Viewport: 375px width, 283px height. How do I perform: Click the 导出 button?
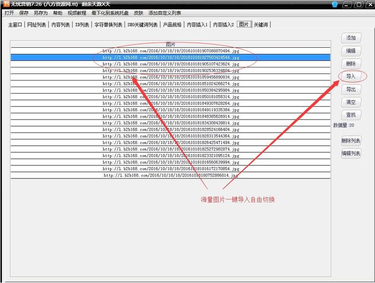pyautogui.click(x=351, y=89)
